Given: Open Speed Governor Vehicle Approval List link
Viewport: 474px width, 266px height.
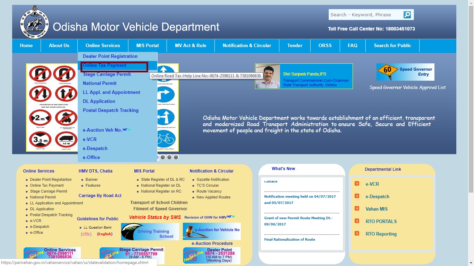Looking at the screenshot, I should (408, 87).
